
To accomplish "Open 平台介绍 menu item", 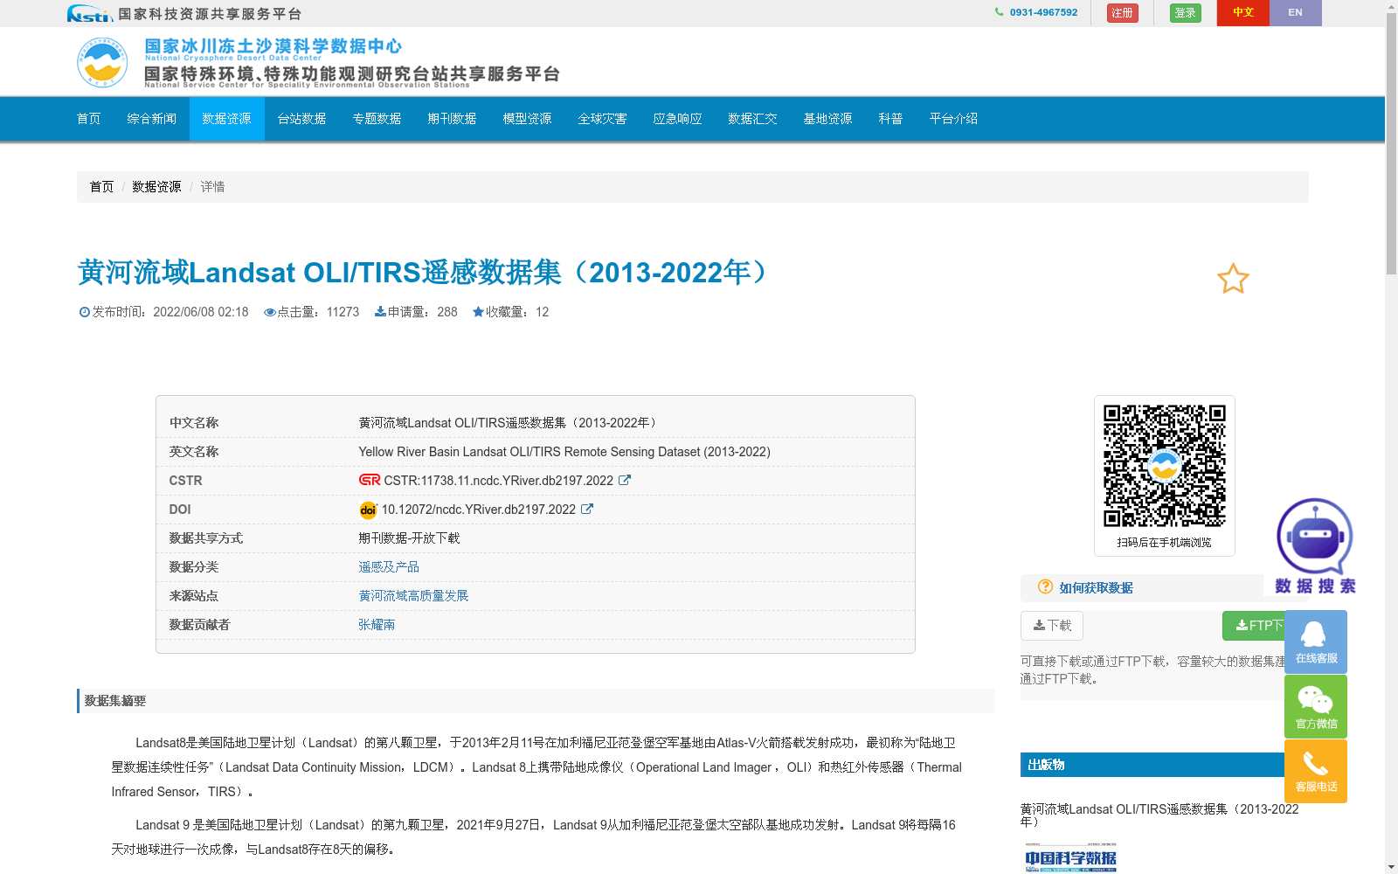I will pos(954,119).
